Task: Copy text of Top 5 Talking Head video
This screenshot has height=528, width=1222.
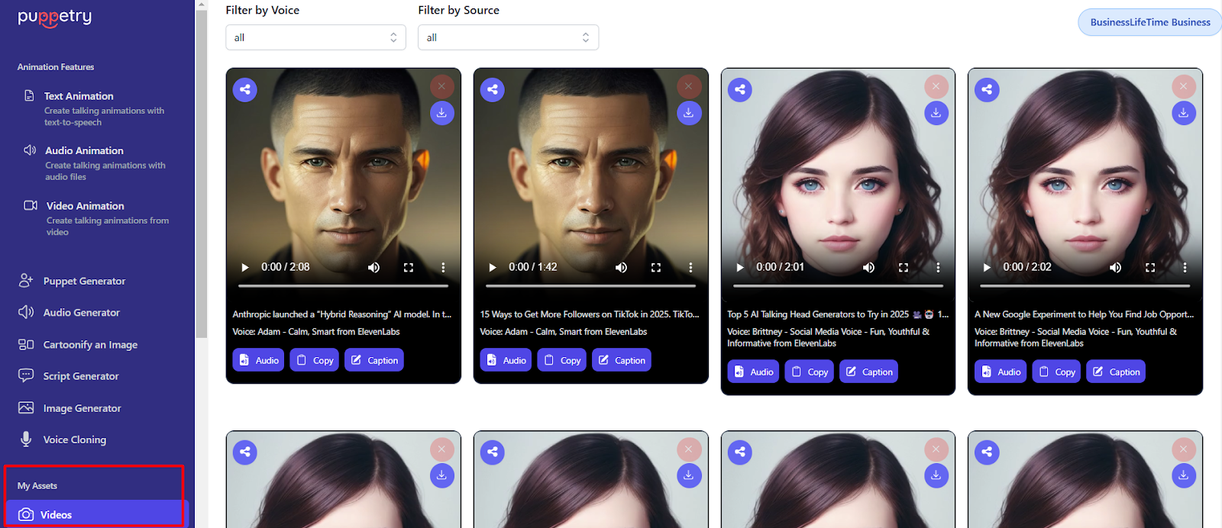Action: [x=810, y=372]
